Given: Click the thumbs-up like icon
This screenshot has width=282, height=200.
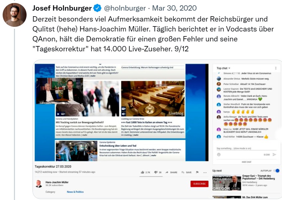Looking at the screenshot, I should click(142, 172).
